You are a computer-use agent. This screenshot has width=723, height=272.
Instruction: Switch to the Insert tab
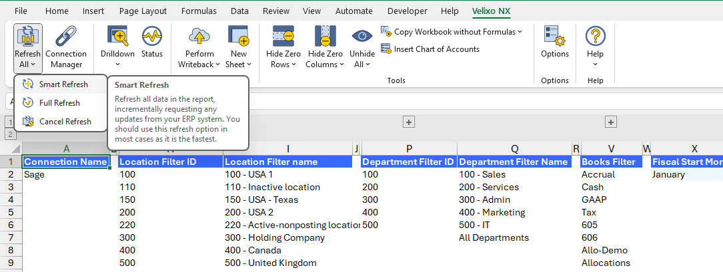coord(93,11)
